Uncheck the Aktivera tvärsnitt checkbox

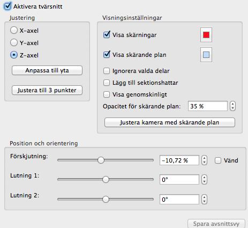7,6
